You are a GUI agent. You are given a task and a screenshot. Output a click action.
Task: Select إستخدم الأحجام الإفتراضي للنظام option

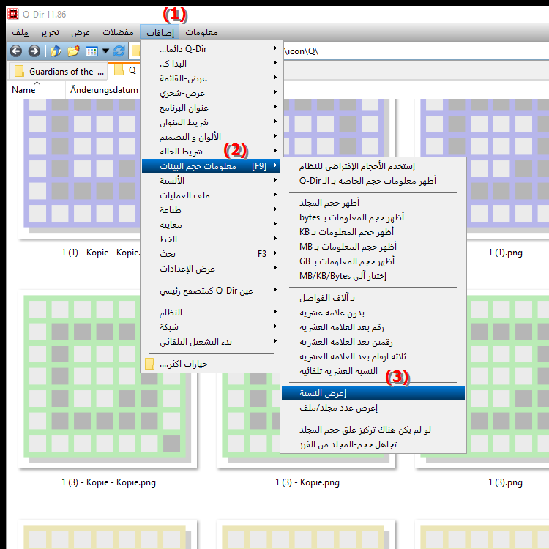coord(373,166)
